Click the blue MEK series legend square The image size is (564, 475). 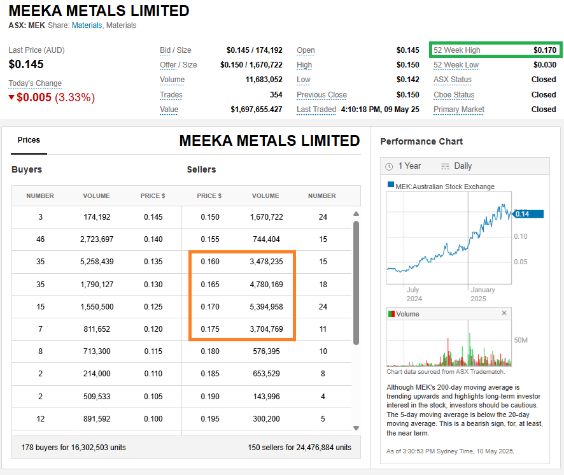pos(391,186)
